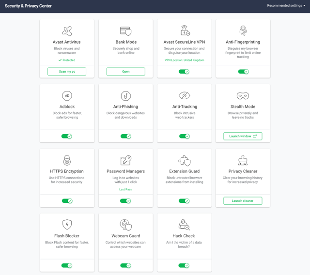Click 'Am I the victim of a data breach?'
The height and width of the screenshot is (275, 310).
point(184,244)
